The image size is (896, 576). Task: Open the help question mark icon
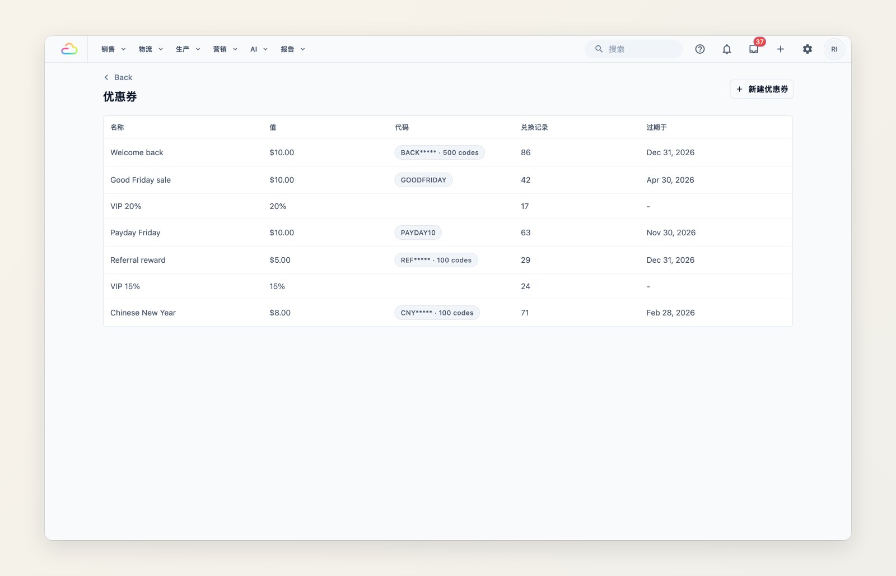tap(700, 49)
